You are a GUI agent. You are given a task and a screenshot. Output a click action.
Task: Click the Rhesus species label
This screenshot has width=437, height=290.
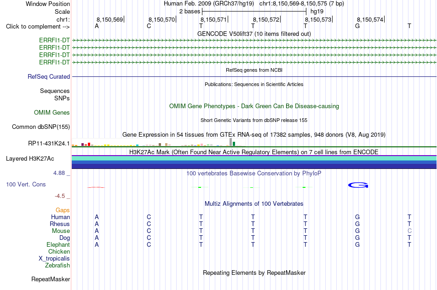60,224
